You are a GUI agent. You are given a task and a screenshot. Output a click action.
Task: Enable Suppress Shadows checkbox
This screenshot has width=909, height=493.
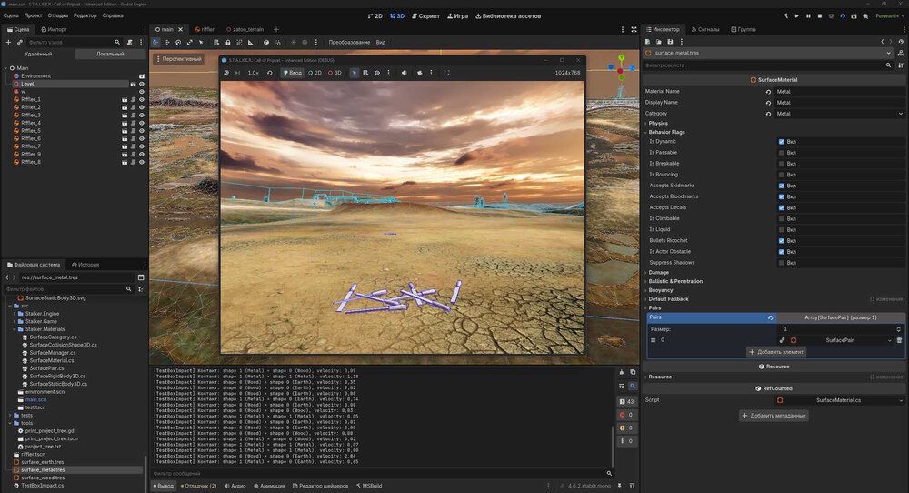coord(782,263)
